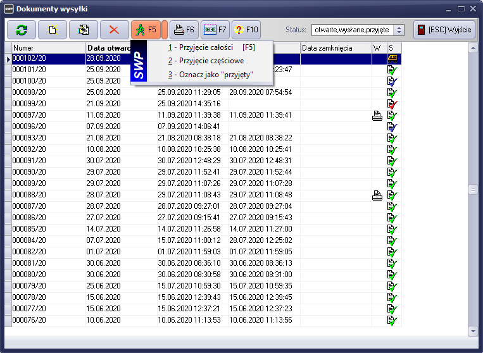Click the red X delete button

[114, 30]
